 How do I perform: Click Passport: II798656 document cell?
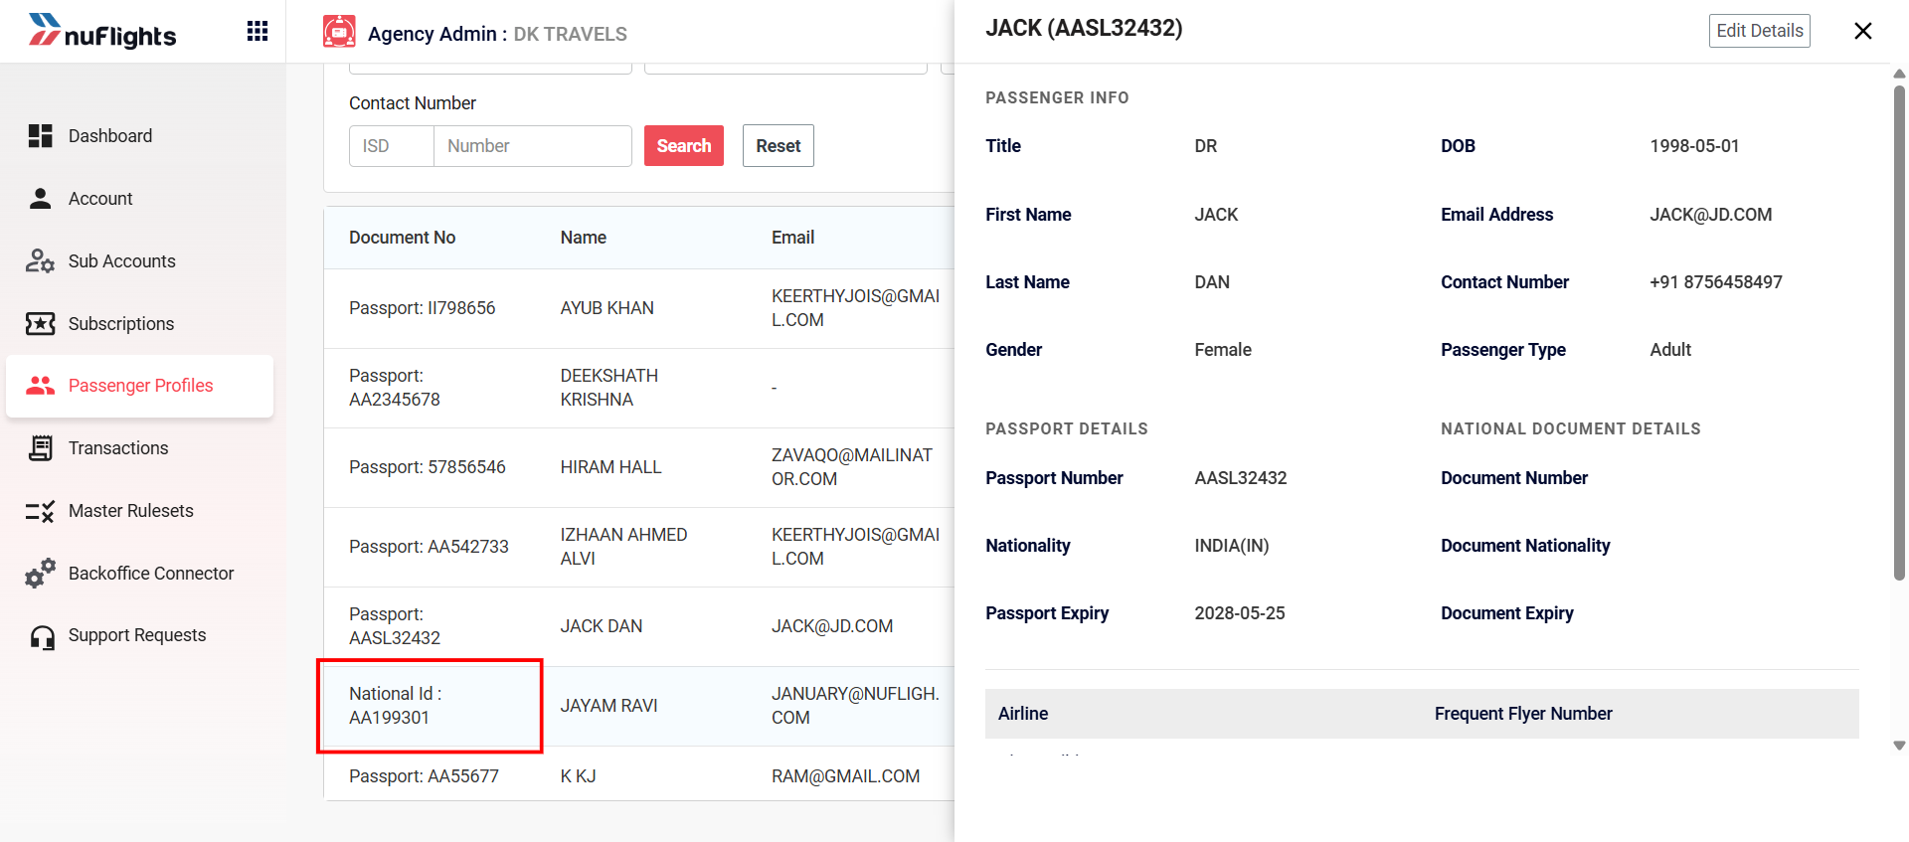click(423, 308)
